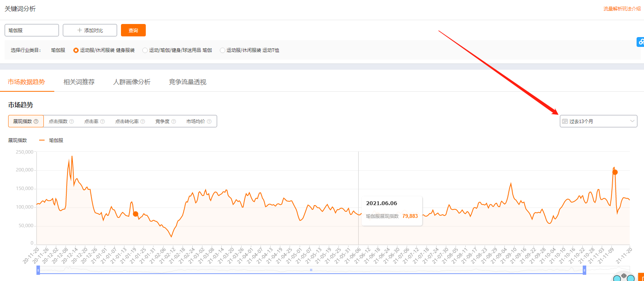Open the 过去13个月 date range dropdown
Image resolution: width=644 pixels, height=281 pixels.
tap(598, 121)
